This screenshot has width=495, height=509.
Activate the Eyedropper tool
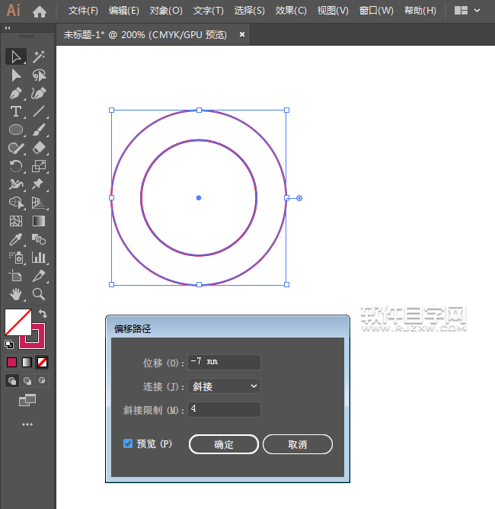click(x=16, y=239)
